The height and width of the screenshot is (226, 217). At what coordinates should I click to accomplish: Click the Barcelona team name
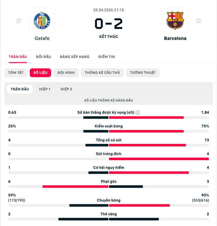coord(175,38)
